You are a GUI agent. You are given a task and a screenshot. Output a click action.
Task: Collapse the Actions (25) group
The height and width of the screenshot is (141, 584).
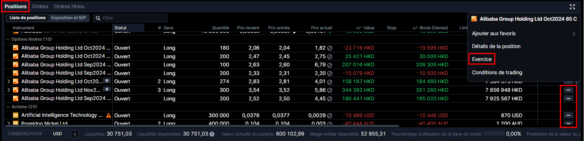coord(8,107)
